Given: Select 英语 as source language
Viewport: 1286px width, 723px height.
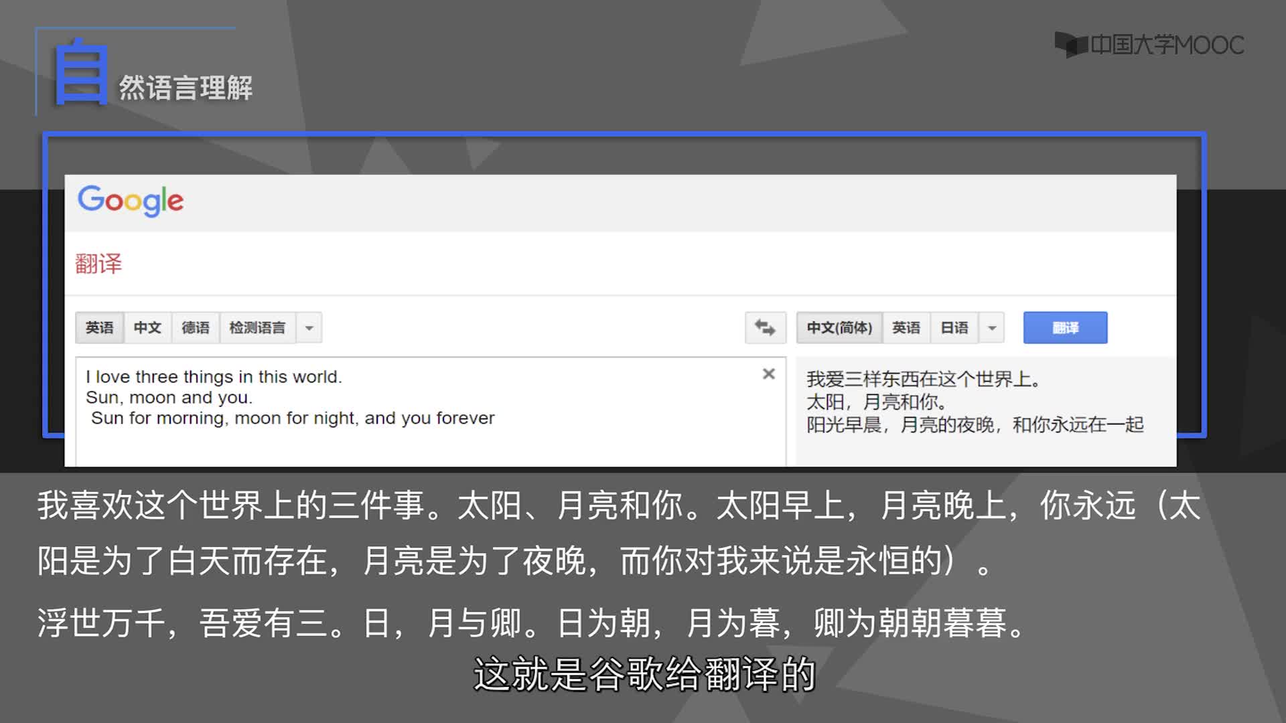Looking at the screenshot, I should coord(99,328).
